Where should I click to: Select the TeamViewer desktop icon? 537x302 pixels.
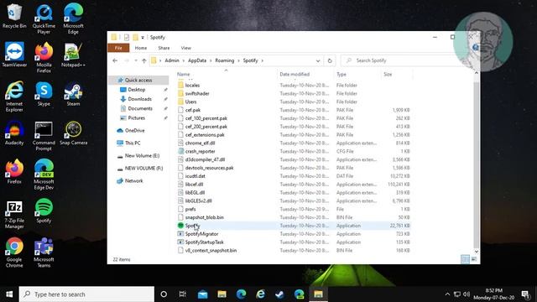point(14,55)
